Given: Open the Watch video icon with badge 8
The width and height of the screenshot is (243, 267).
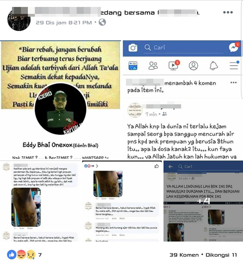Looking at the screenshot, I should pyautogui.click(x=174, y=65).
